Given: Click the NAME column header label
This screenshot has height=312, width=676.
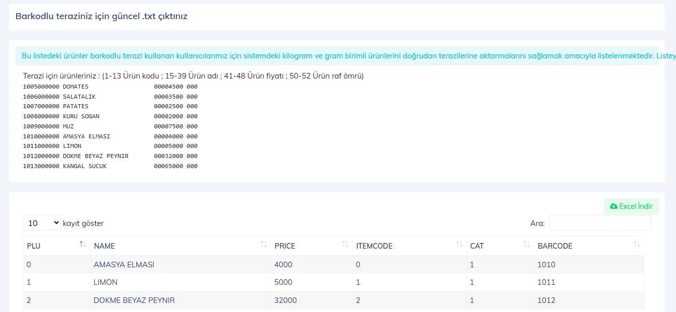Looking at the screenshot, I should tap(104, 246).
